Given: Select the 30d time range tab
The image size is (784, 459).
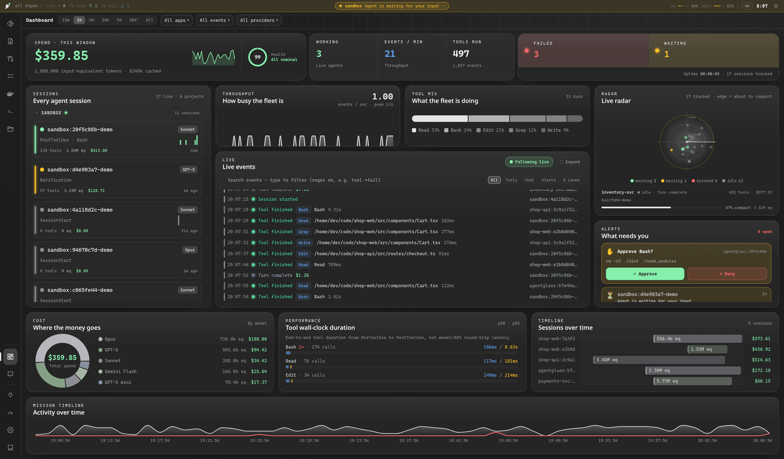Looking at the screenshot, I should 134,20.
